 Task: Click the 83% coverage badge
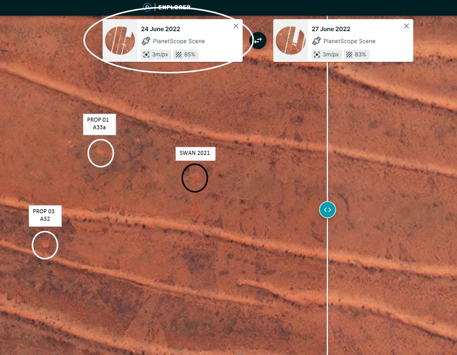click(x=356, y=54)
